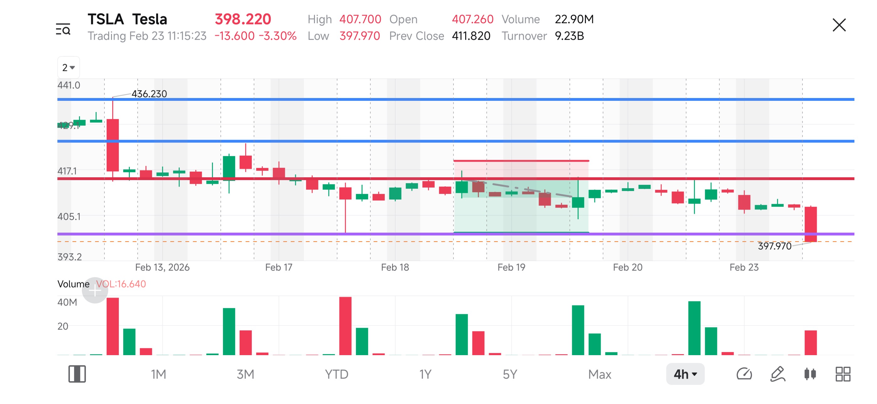Open the Volume indicator label
The width and height of the screenshot is (877, 404).
(73, 284)
